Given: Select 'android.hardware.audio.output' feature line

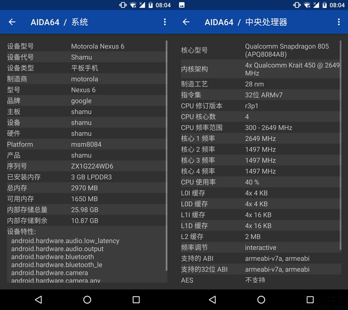Looking at the screenshot, I should click(57, 249).
